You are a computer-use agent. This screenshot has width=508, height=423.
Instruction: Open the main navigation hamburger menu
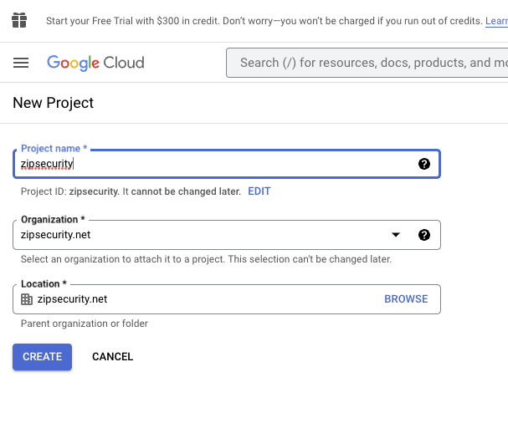(21, 63)
